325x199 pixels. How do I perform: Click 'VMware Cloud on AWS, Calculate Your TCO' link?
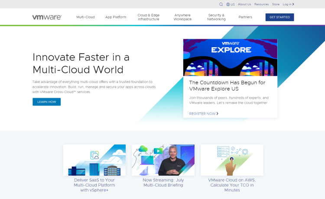point(232,185)
